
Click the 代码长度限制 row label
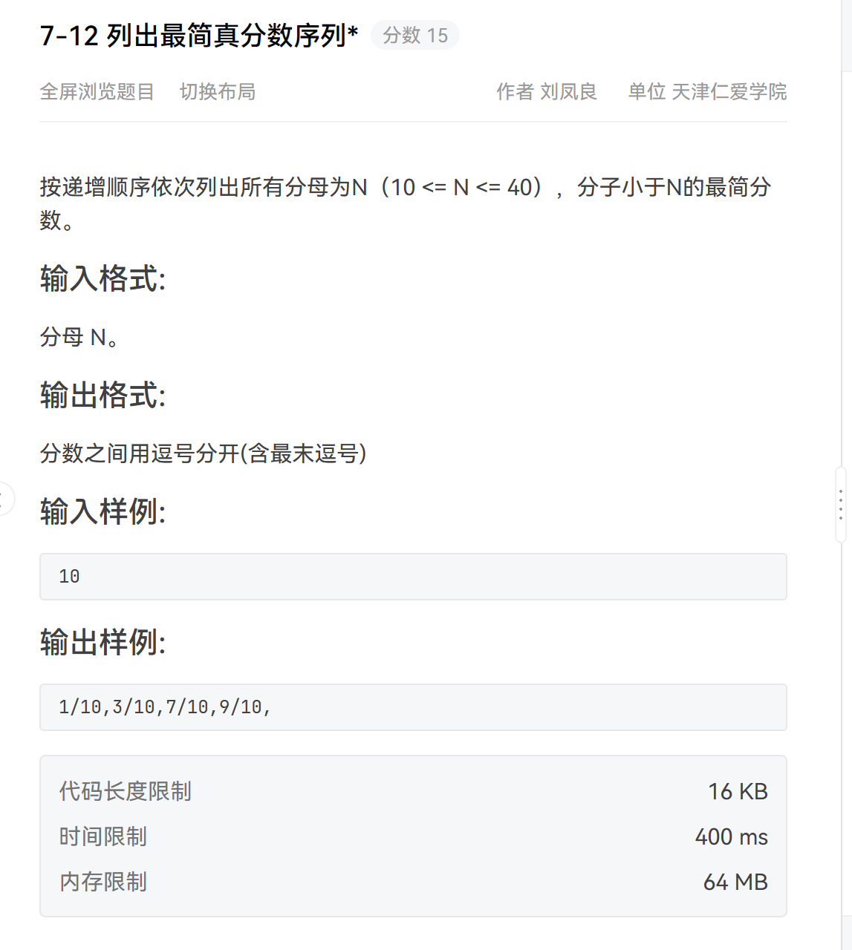[125, 791]
